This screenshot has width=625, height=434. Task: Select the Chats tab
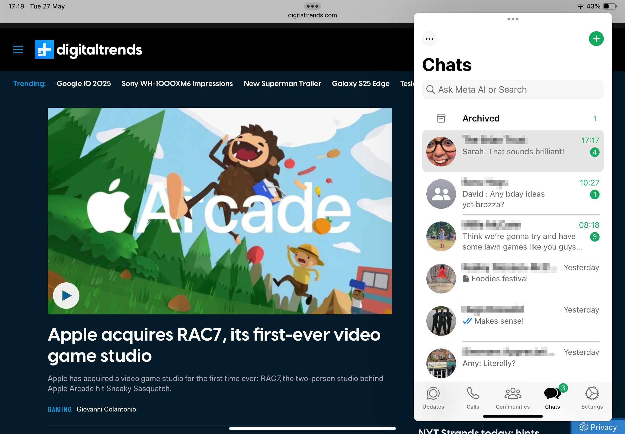[x=552, y=398]
